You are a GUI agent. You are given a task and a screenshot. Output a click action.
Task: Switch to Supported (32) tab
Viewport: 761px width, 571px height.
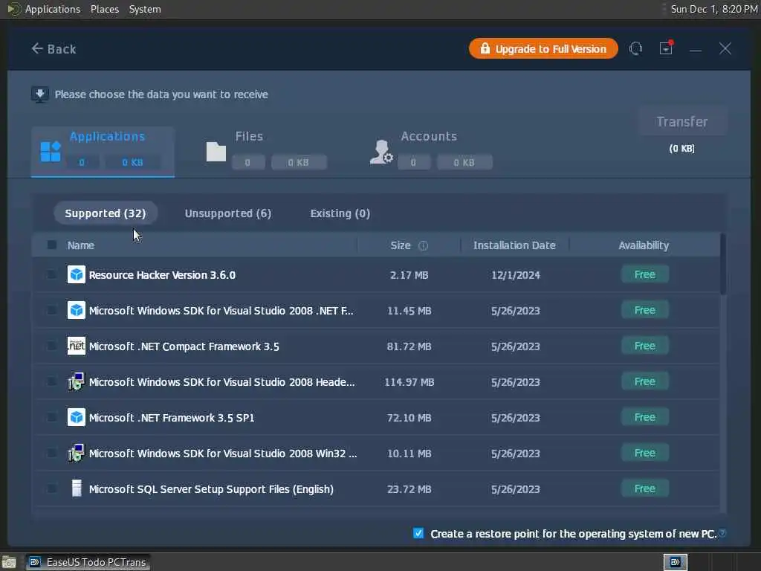(106, 213)
